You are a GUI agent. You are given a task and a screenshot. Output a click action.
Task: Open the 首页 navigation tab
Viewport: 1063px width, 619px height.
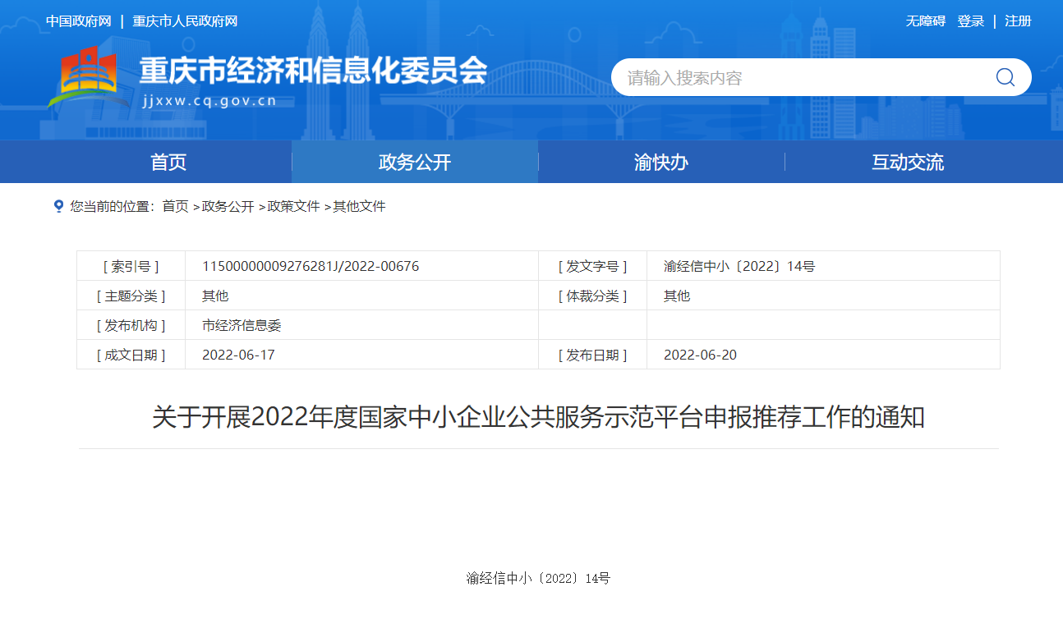(168, 162)
